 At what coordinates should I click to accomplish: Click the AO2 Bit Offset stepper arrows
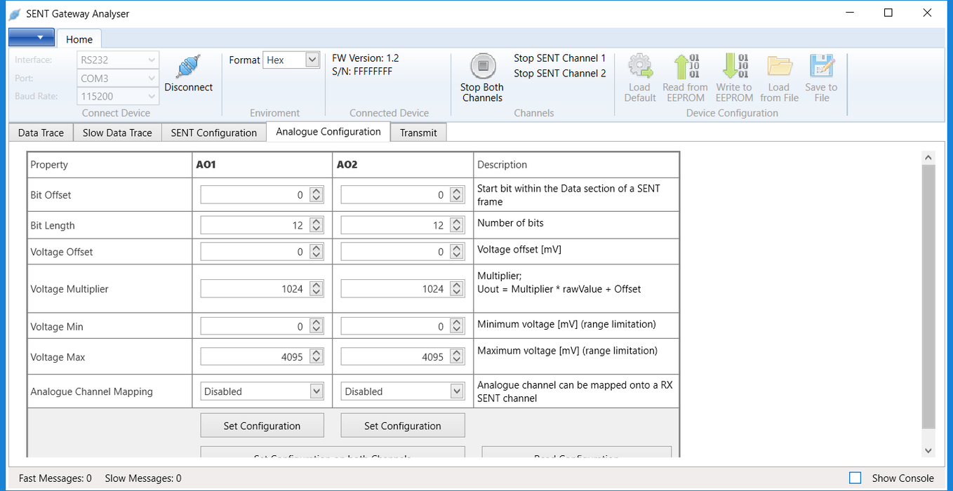click(x=457, y=195)
